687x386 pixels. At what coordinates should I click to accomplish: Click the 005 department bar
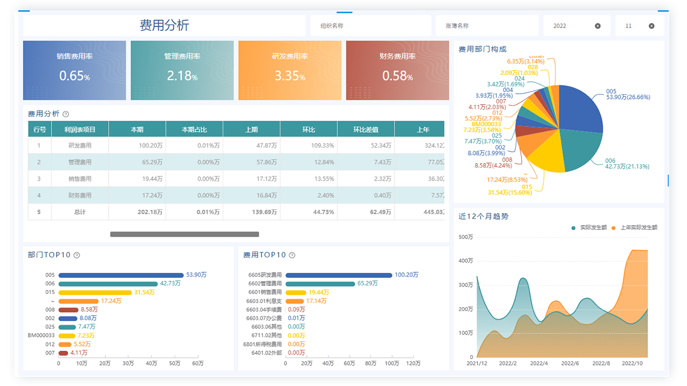click(121, 275)
